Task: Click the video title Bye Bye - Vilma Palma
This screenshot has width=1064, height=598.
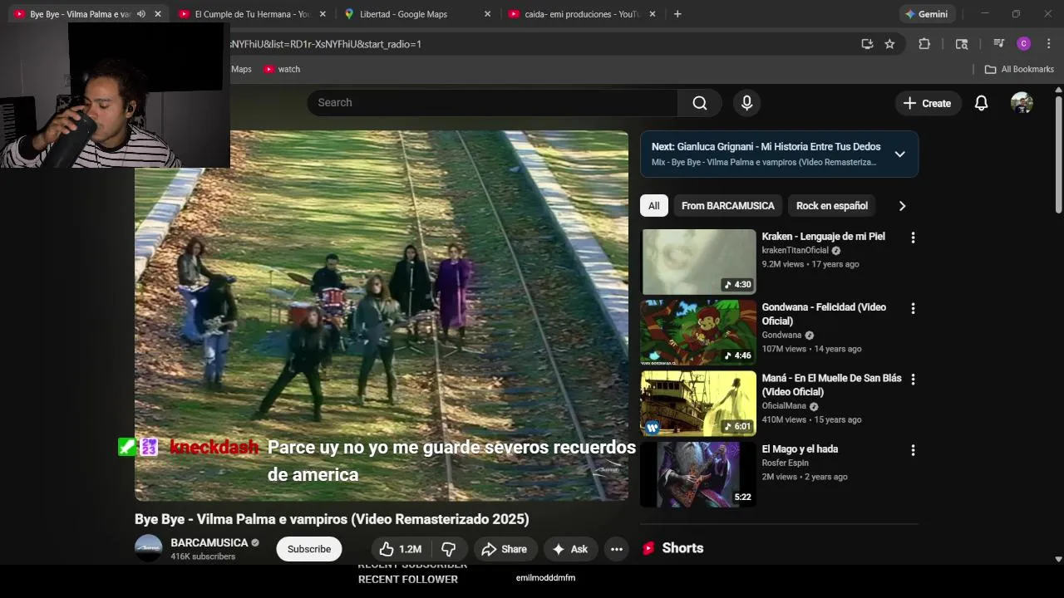Action: (332, 519)
